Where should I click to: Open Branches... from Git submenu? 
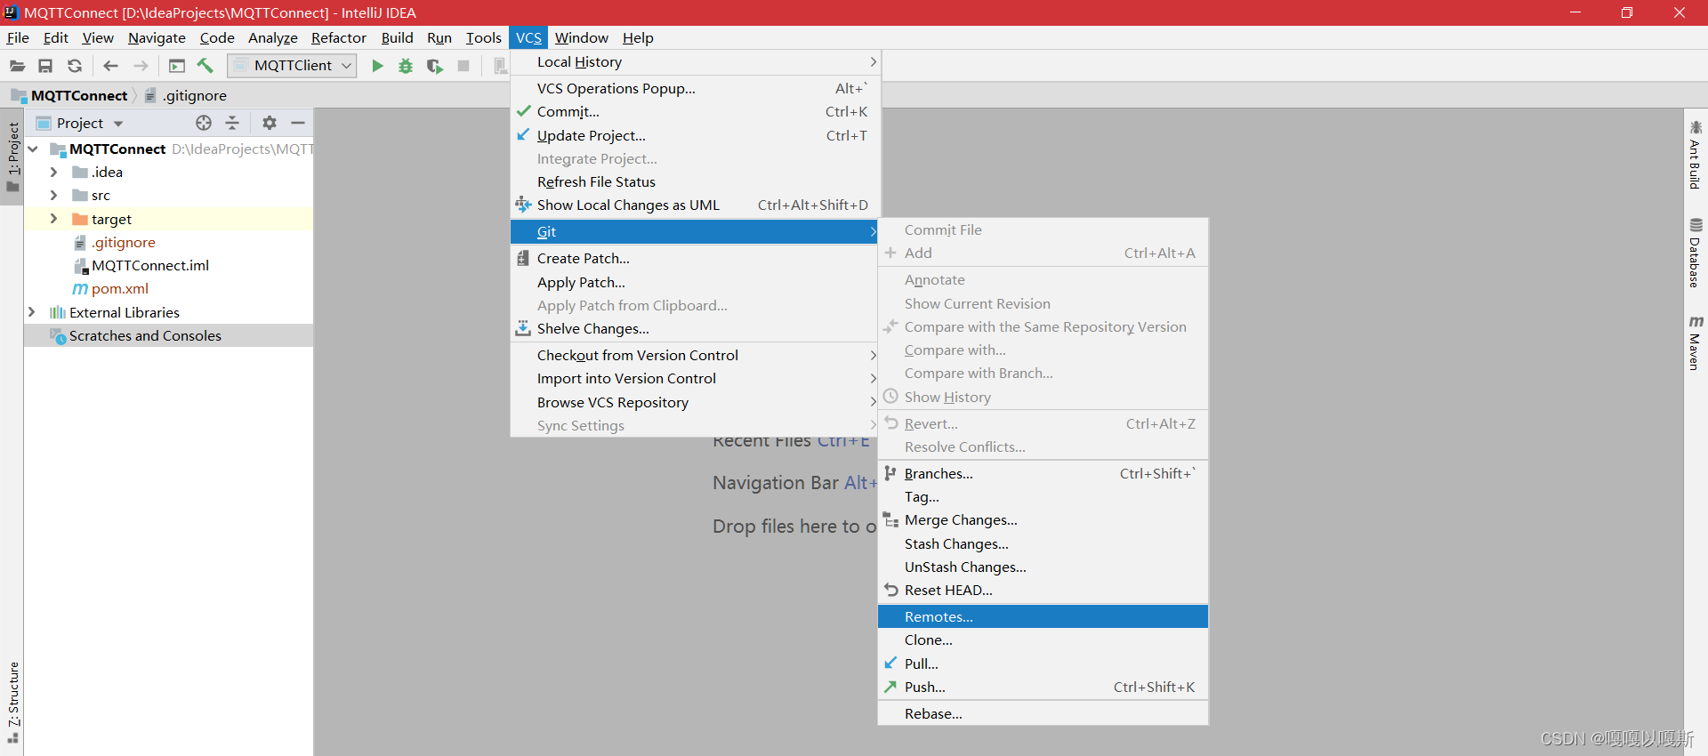1043,473
